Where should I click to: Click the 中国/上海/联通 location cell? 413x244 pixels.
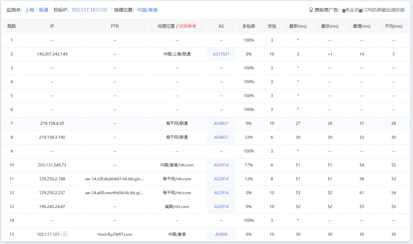(x=177, y=54)
